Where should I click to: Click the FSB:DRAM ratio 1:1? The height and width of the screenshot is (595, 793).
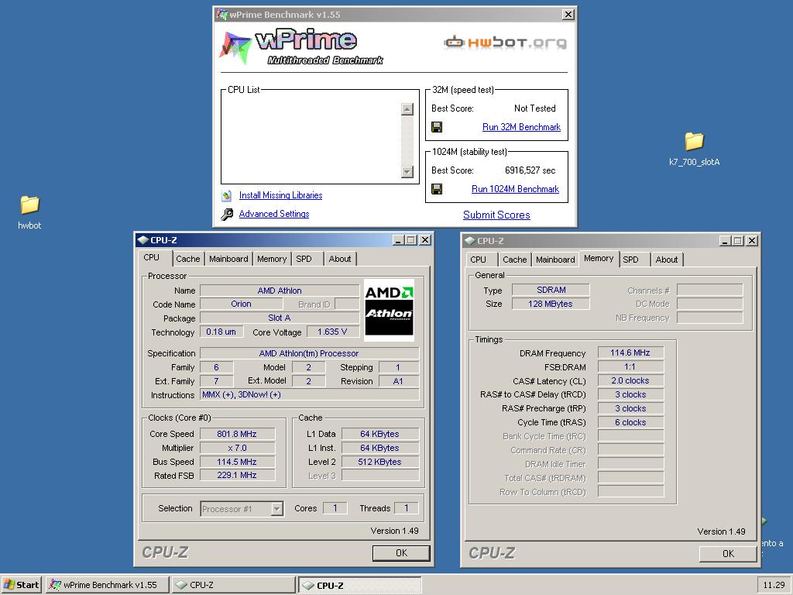click(x=630, y=366)
